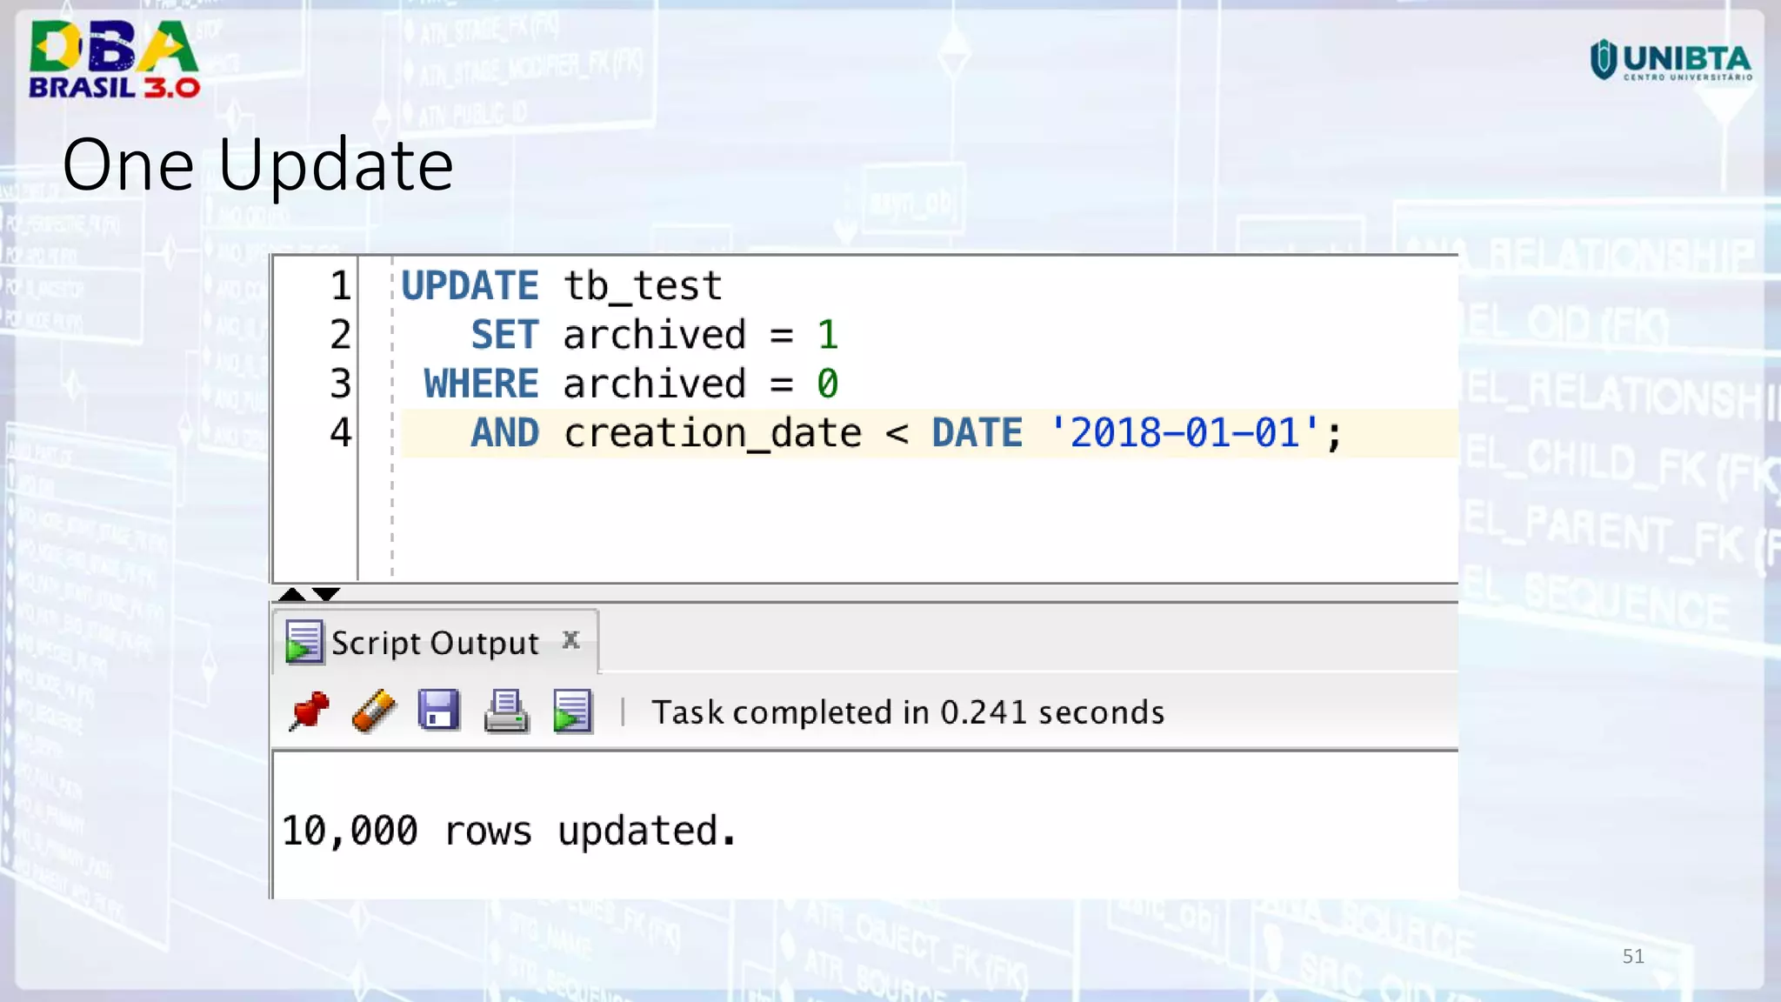Clear output with the eraser icon

point(374,711)
